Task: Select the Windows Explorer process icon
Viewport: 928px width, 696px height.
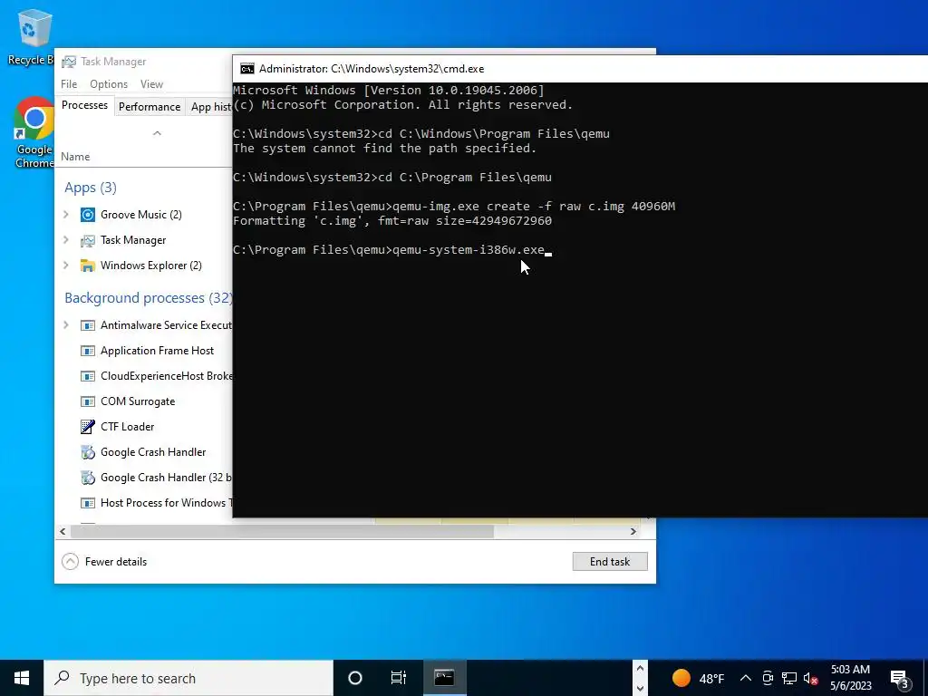Action: [88, 266]
